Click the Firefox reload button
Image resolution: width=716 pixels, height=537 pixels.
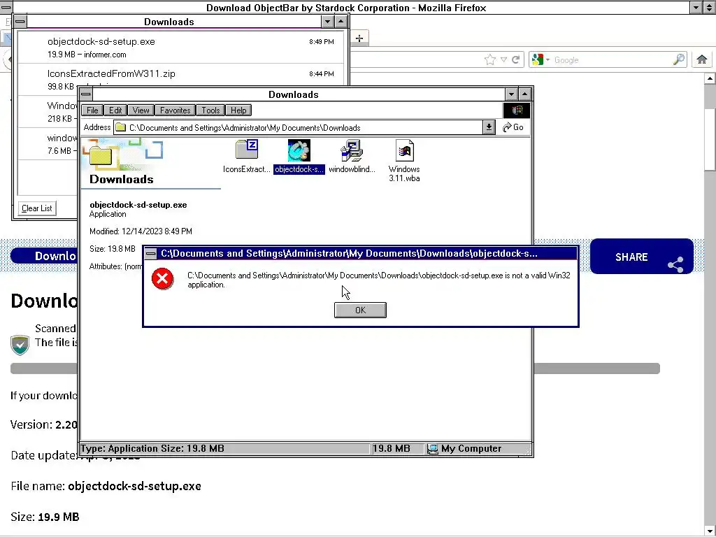[x=516, y=60]
